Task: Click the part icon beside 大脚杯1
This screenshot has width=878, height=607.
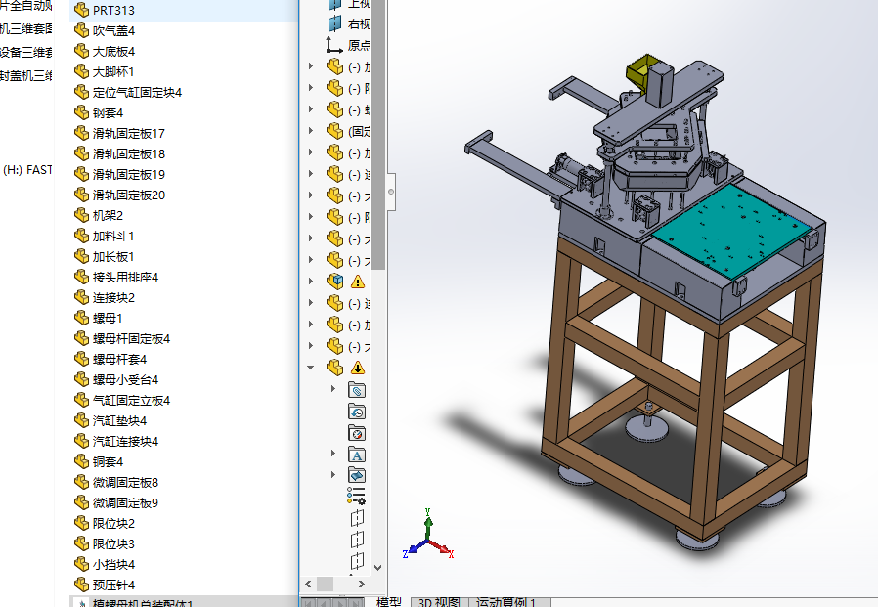Action: point(82,71)
